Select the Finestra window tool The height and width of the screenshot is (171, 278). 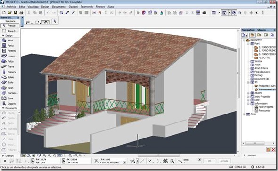[10, 51]
